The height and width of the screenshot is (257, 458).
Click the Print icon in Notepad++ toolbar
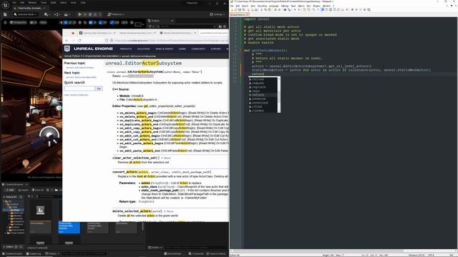click(x=256, y=9)
